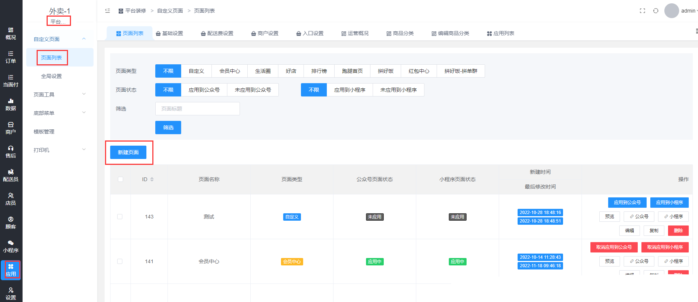Open the 商户 merchants sidebar icon
This screenshot has width=698, height=302.
[11, 128]
